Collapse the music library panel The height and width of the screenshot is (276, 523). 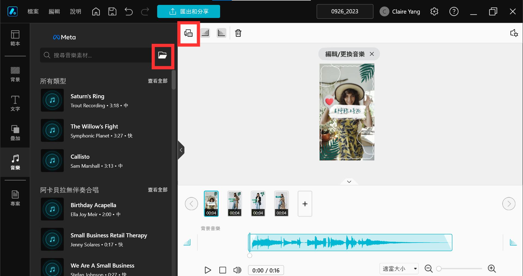pyautogui.click(x=181, y=150)
